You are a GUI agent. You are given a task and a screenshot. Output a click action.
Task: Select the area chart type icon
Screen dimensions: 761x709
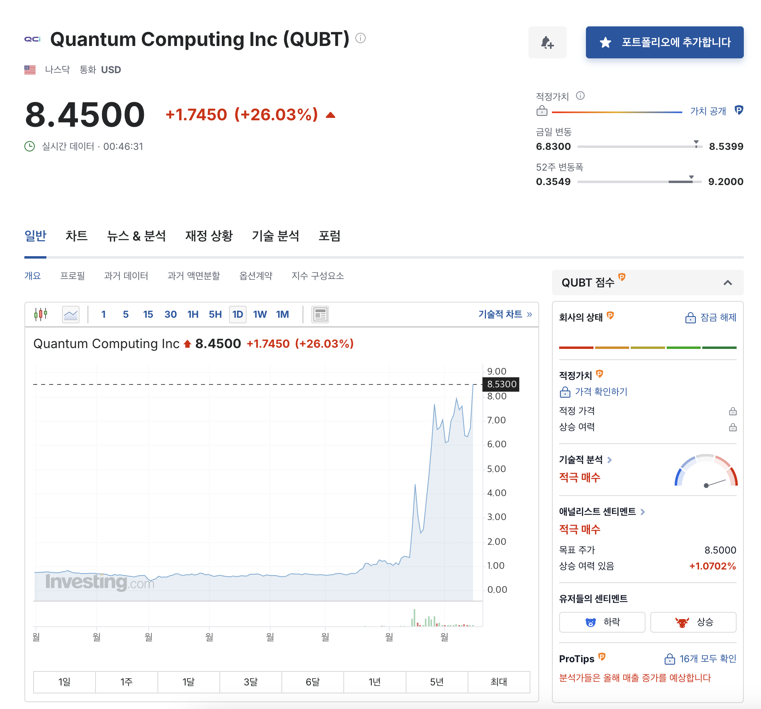coord(71,314)
